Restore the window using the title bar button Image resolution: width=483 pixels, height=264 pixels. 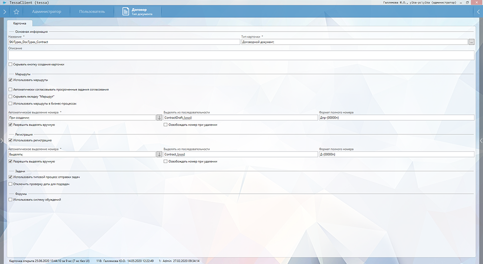pos(467,2)
